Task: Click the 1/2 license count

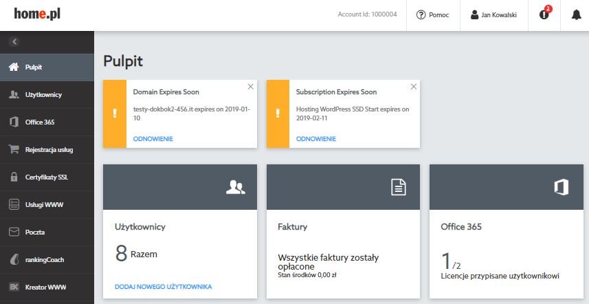Action: pyautogui.click(x=451, y=261)
